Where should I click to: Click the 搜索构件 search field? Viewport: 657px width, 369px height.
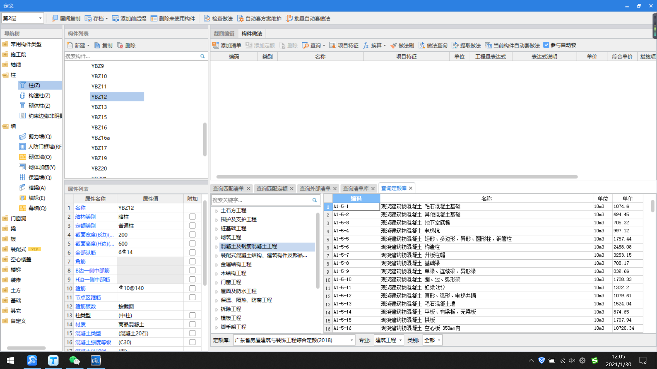pos(132,56)
